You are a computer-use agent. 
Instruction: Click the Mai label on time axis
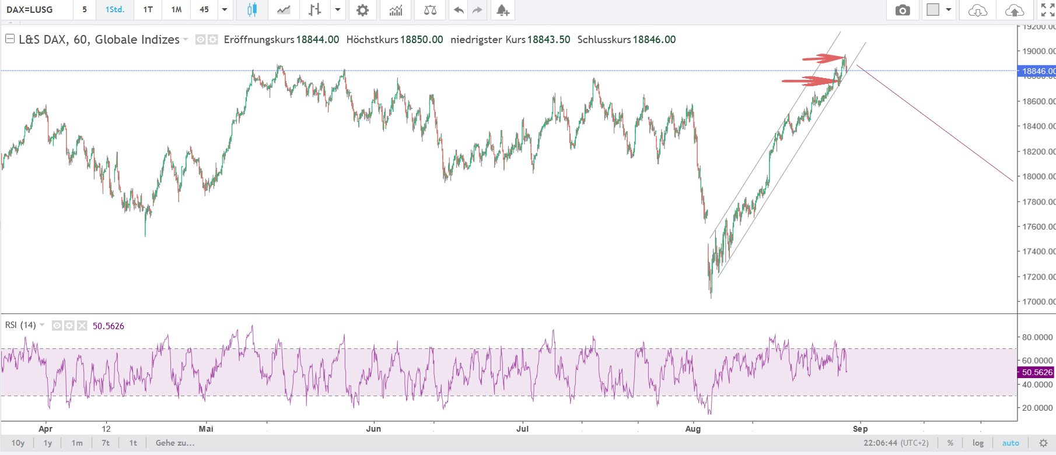206,429
